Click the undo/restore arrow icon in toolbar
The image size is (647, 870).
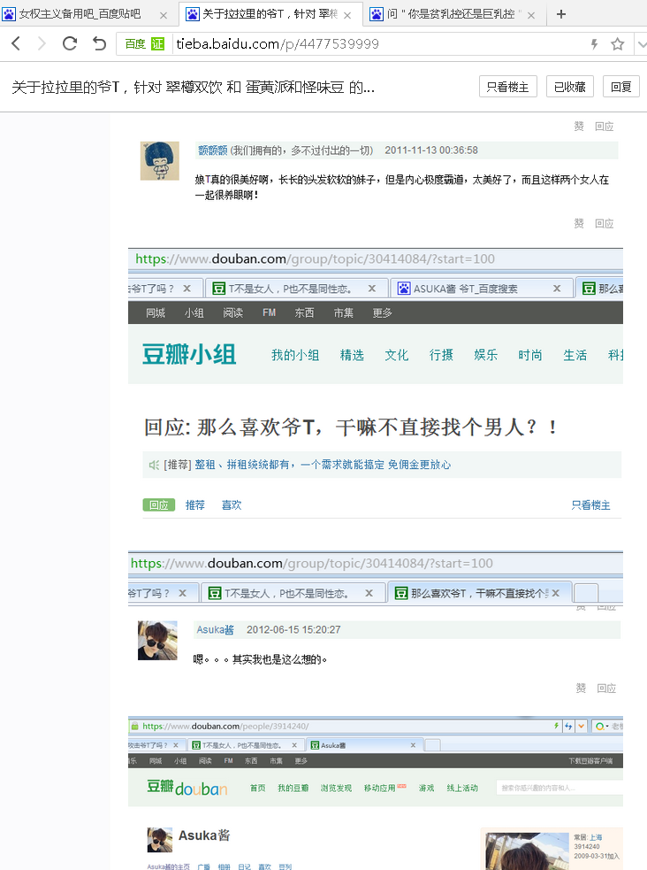pos(99,43)
